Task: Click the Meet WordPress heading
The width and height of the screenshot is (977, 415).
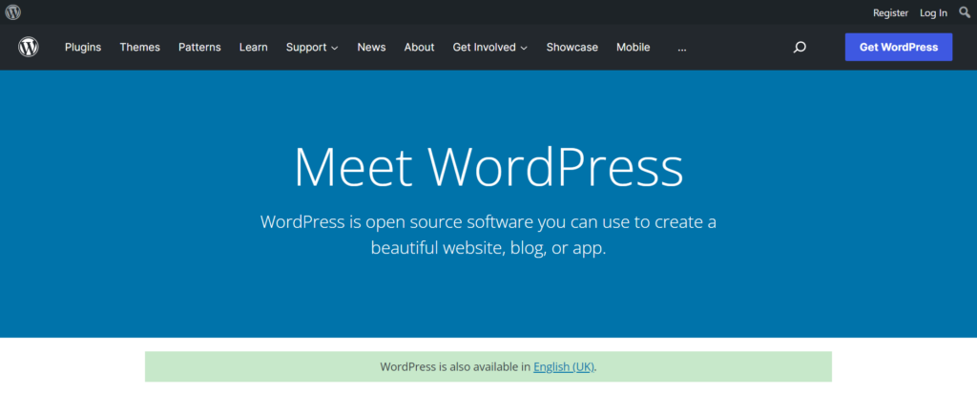Action: point(488,167)
